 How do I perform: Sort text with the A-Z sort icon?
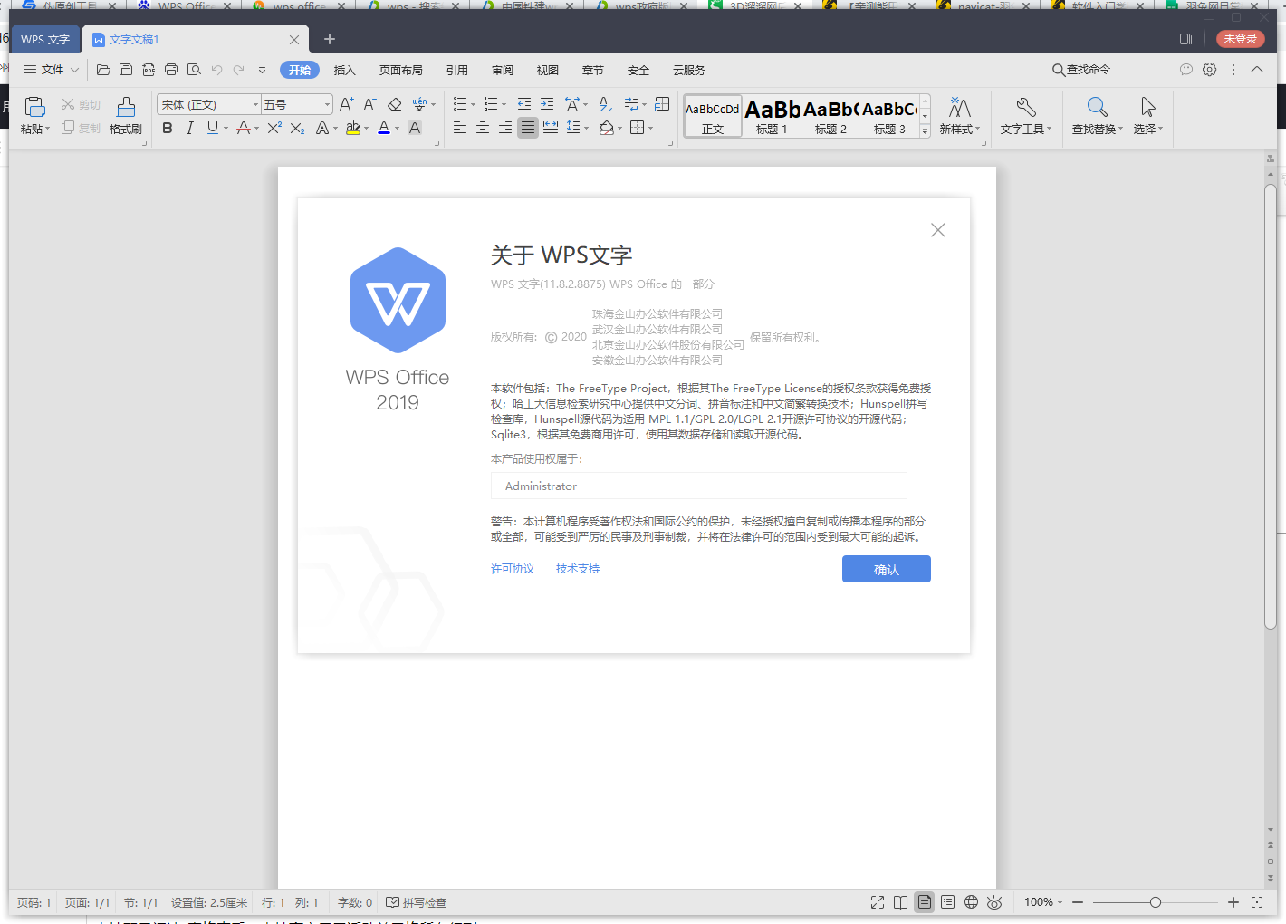point(606,105)
